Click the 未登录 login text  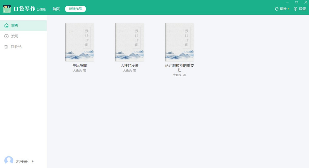[22, 162]
